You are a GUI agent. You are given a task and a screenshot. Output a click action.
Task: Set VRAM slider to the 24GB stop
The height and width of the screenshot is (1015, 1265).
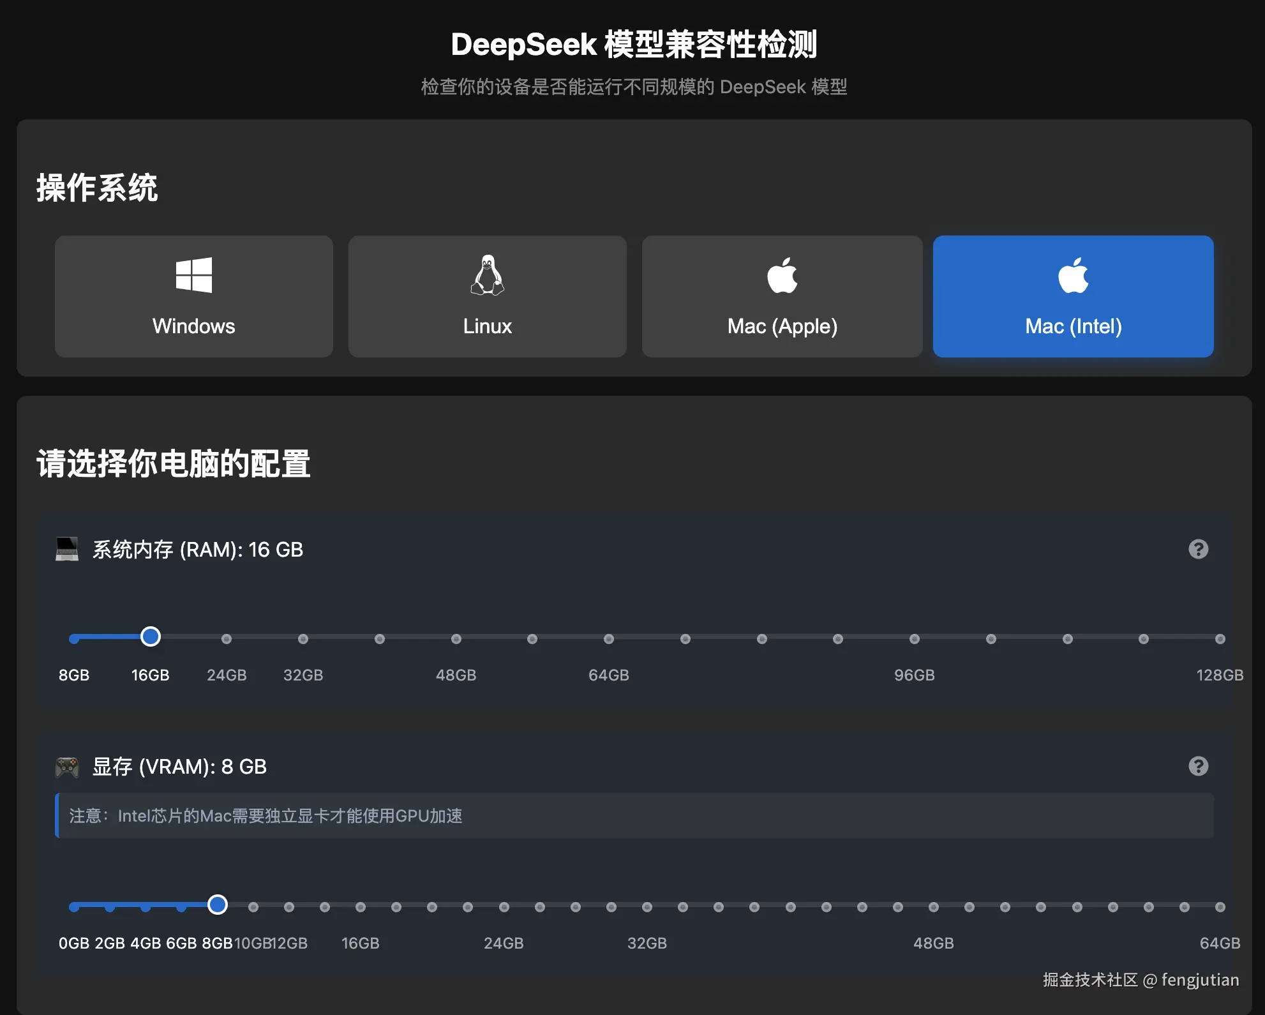504,907
